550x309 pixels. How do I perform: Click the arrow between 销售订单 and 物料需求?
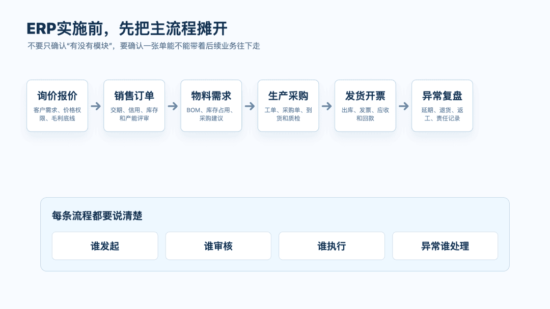click(x=173, y=106)
